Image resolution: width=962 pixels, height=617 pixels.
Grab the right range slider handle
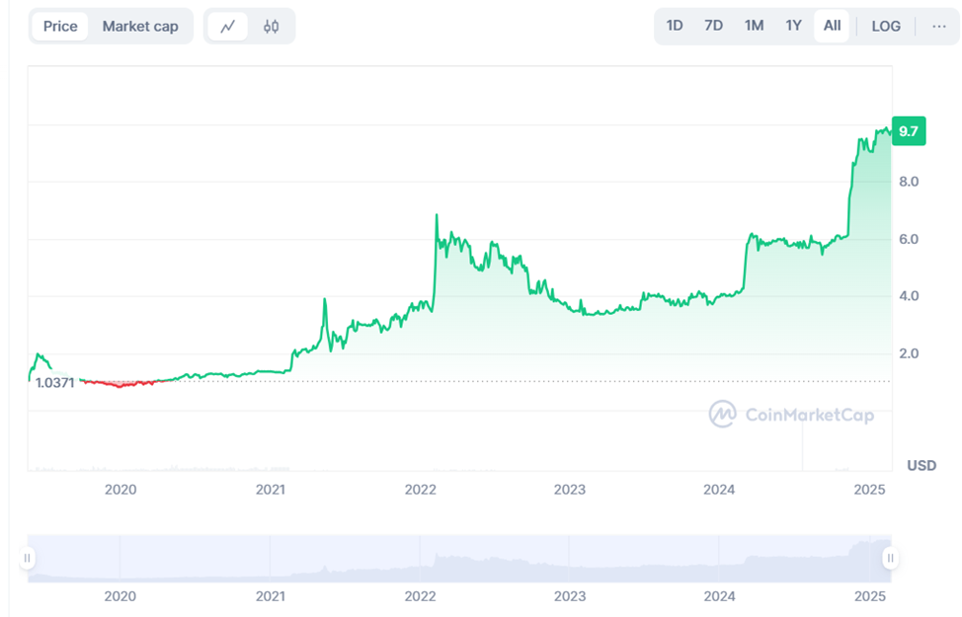coord(890,558)
